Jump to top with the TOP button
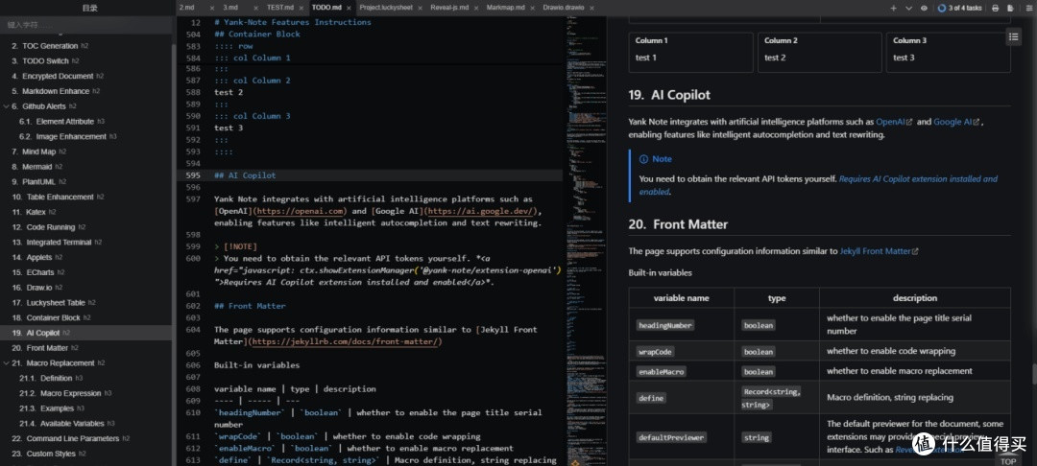Screen dimensions: 1037x466 tap(1008, 460)
